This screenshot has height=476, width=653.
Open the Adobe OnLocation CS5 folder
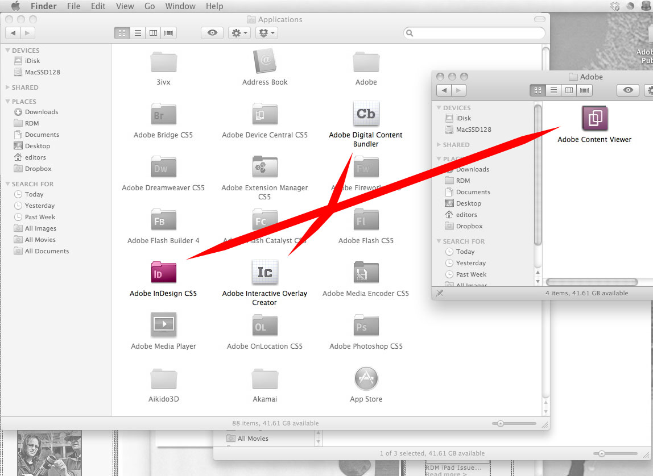pos(265,325)
